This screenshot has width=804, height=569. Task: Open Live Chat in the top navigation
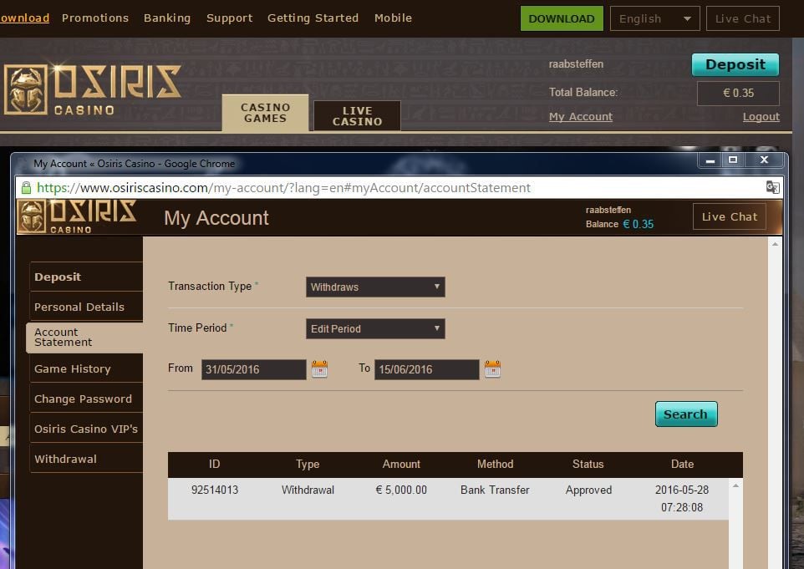tap(743, 19)
